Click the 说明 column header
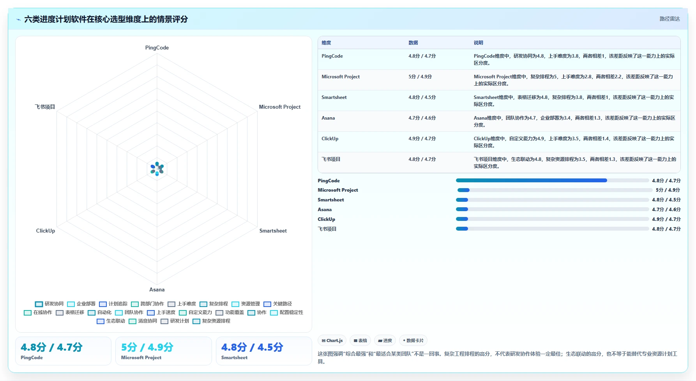Screen dimensions: 696x381 click(x=478, y=43)
